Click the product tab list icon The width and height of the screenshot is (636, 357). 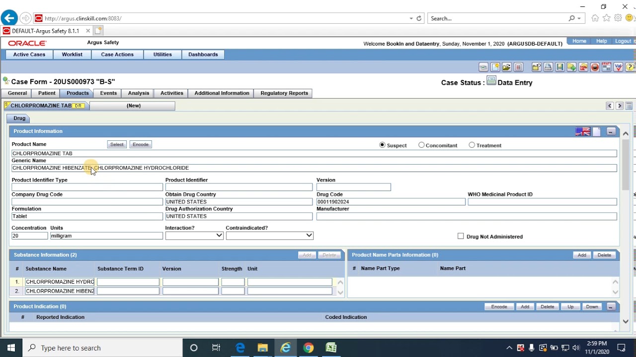tap(629, 106)
